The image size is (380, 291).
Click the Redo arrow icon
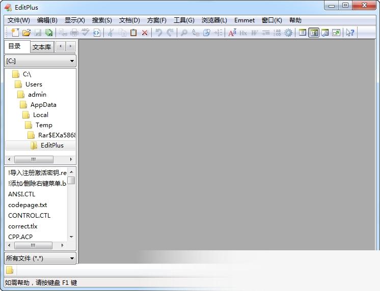tap(170, 33)
